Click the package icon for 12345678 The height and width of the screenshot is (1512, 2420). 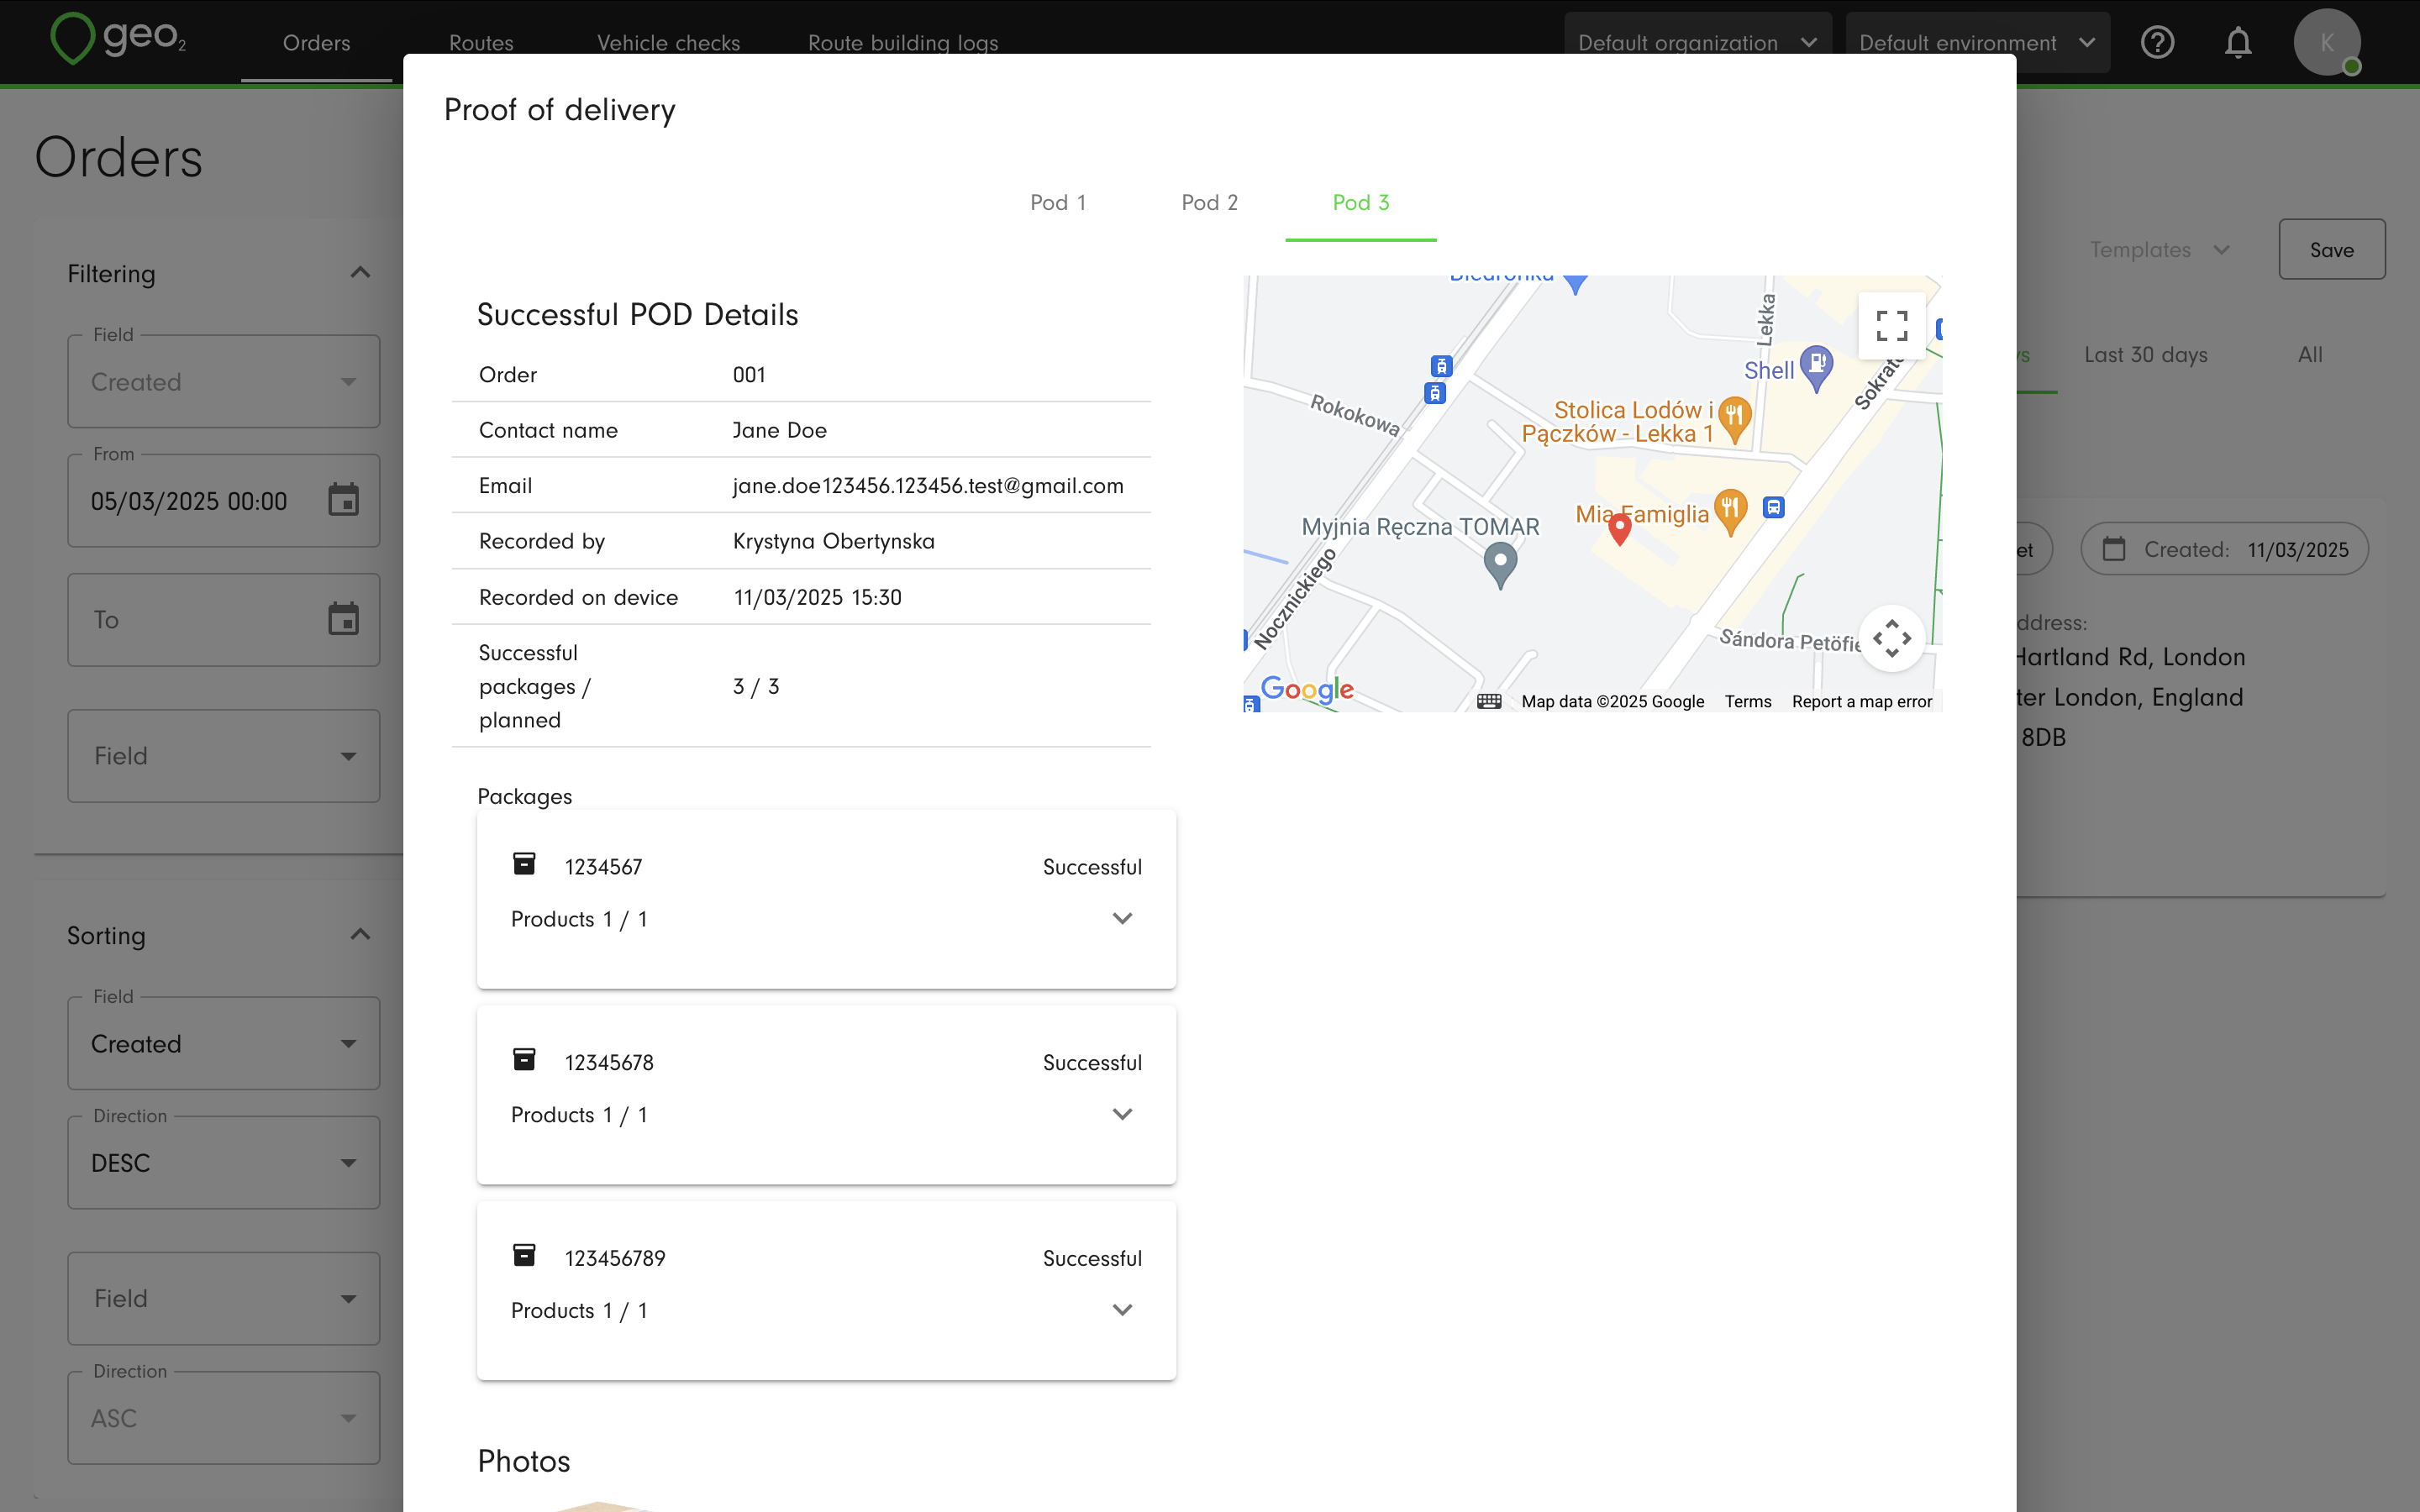click(524, 1059)
